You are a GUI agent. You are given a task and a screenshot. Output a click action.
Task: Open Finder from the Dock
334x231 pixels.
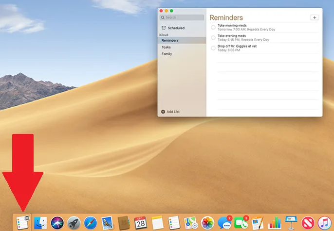[40, 223]
